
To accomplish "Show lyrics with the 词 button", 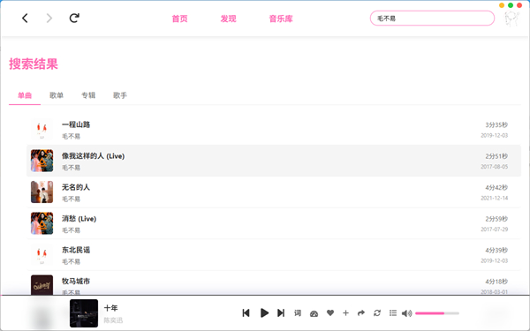I will 298,313.
